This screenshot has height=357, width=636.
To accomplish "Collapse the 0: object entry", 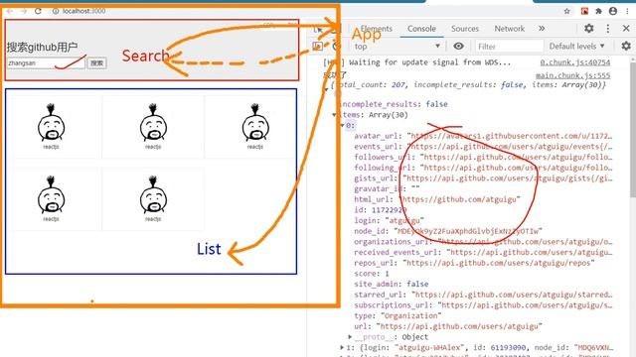I will point(342,126).
